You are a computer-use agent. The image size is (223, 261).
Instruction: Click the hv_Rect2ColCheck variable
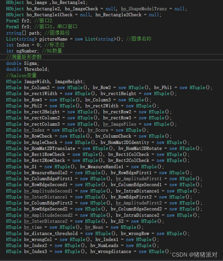(129, 161)
